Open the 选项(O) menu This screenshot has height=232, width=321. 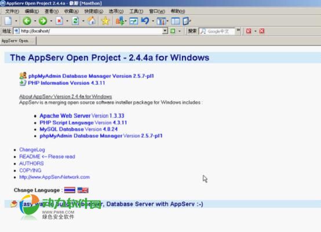point(116,11)
